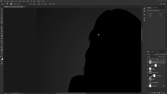This screenshot has width=167, height=94.
Task: Select the Pen tool
Action: pyautogui.click(x=2, y=41)
